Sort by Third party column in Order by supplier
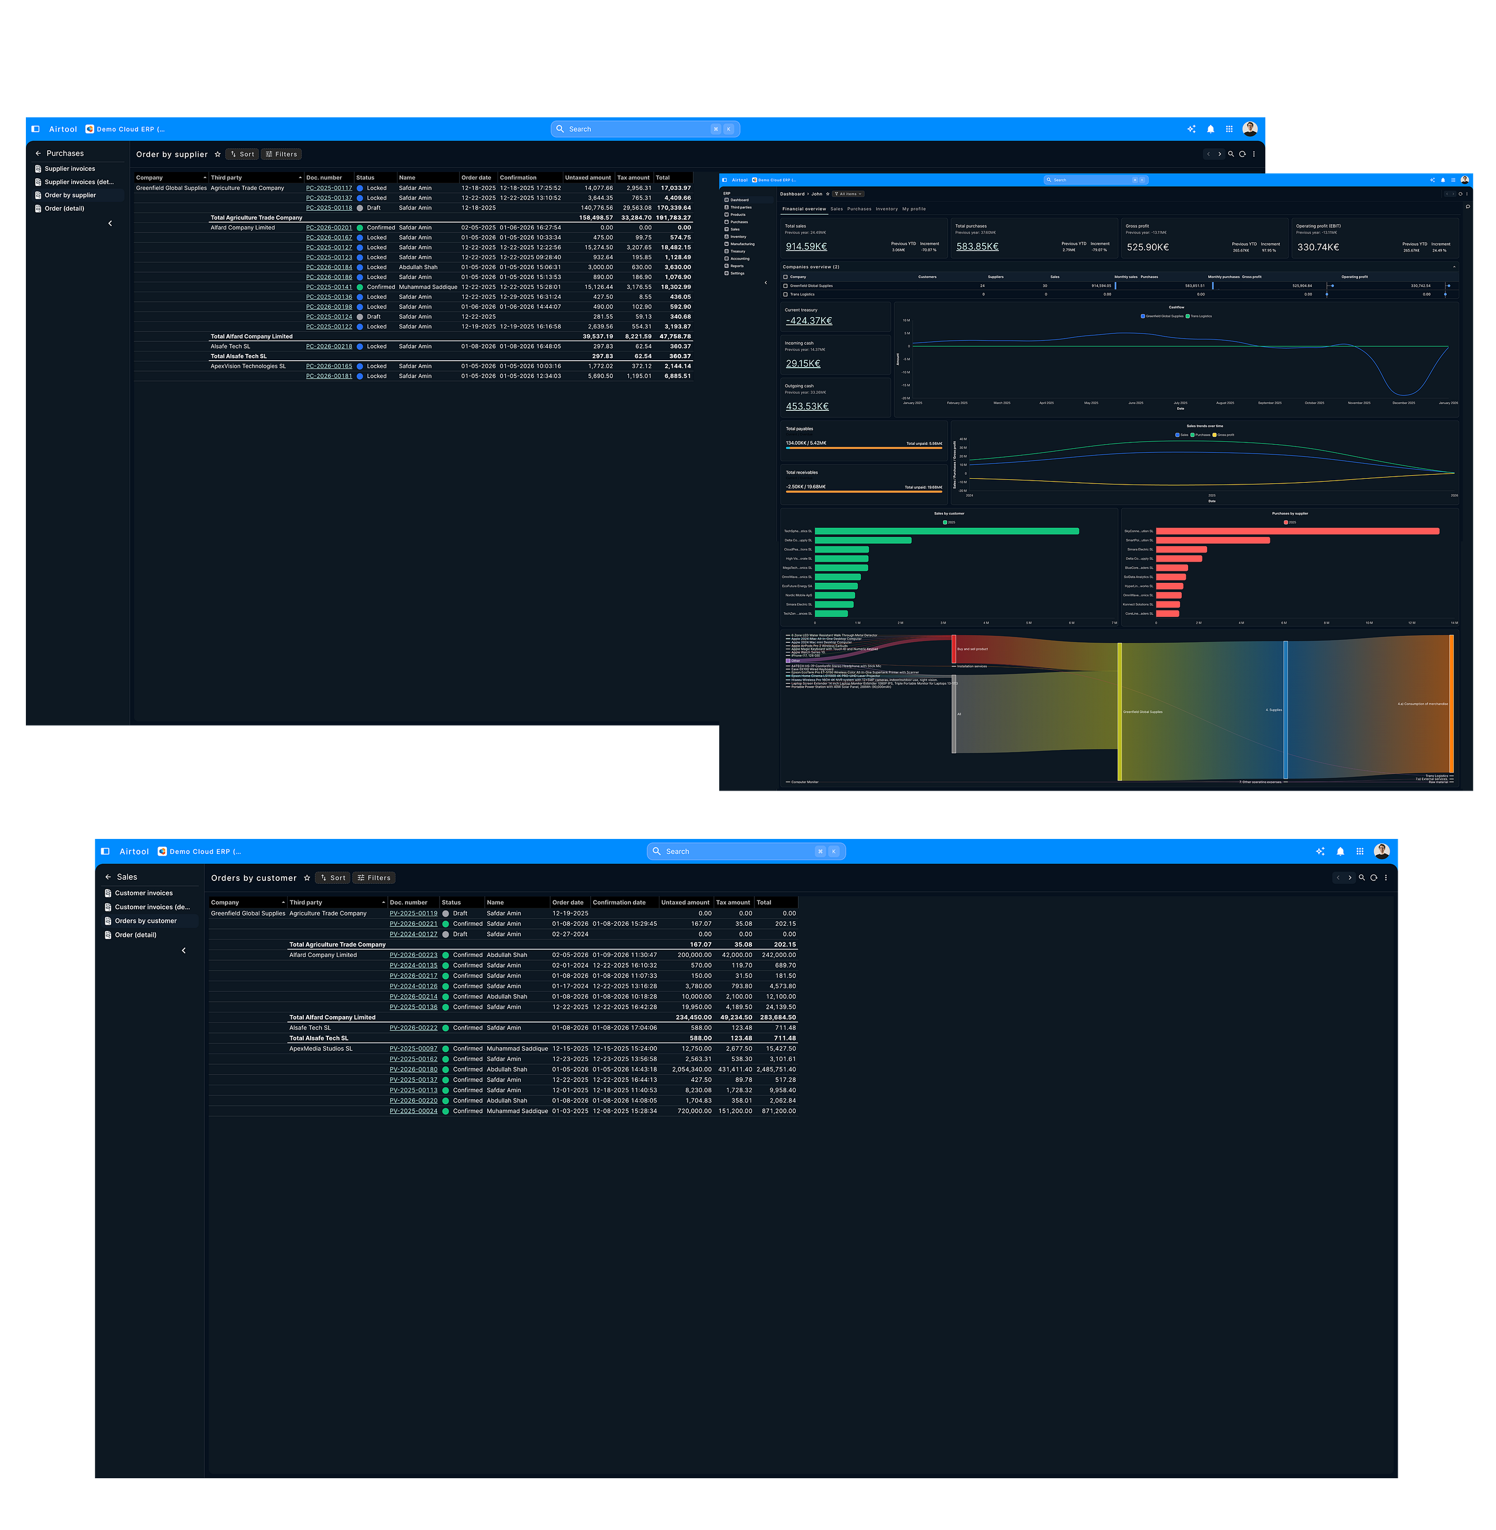The height and width of the screenshot is (1530, 1496). click(256, 178)
